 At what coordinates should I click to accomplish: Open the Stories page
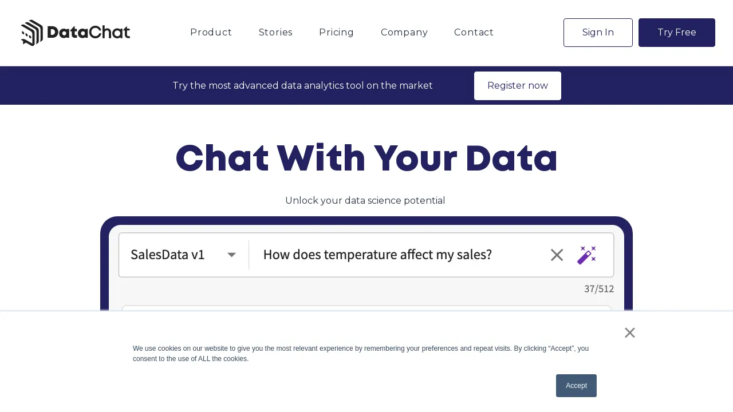click(x=275, y=33)
